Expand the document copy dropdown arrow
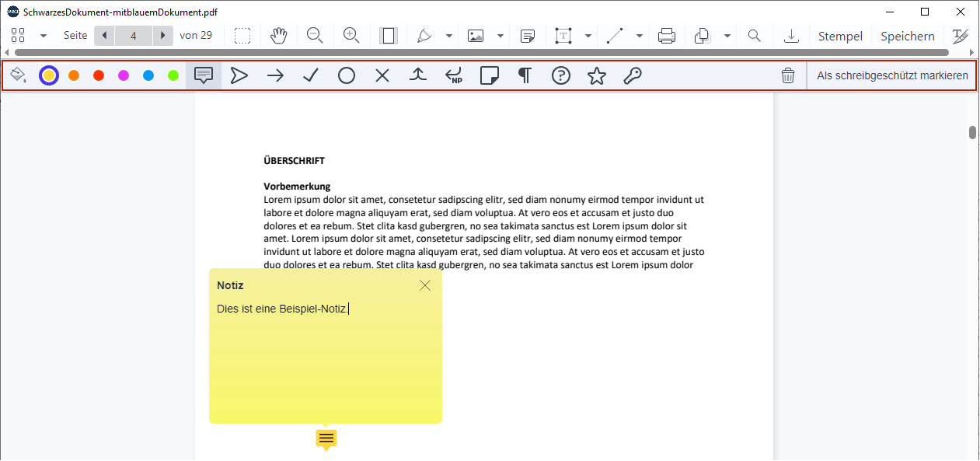Screen dimensions: 980x461 point(727,36)
